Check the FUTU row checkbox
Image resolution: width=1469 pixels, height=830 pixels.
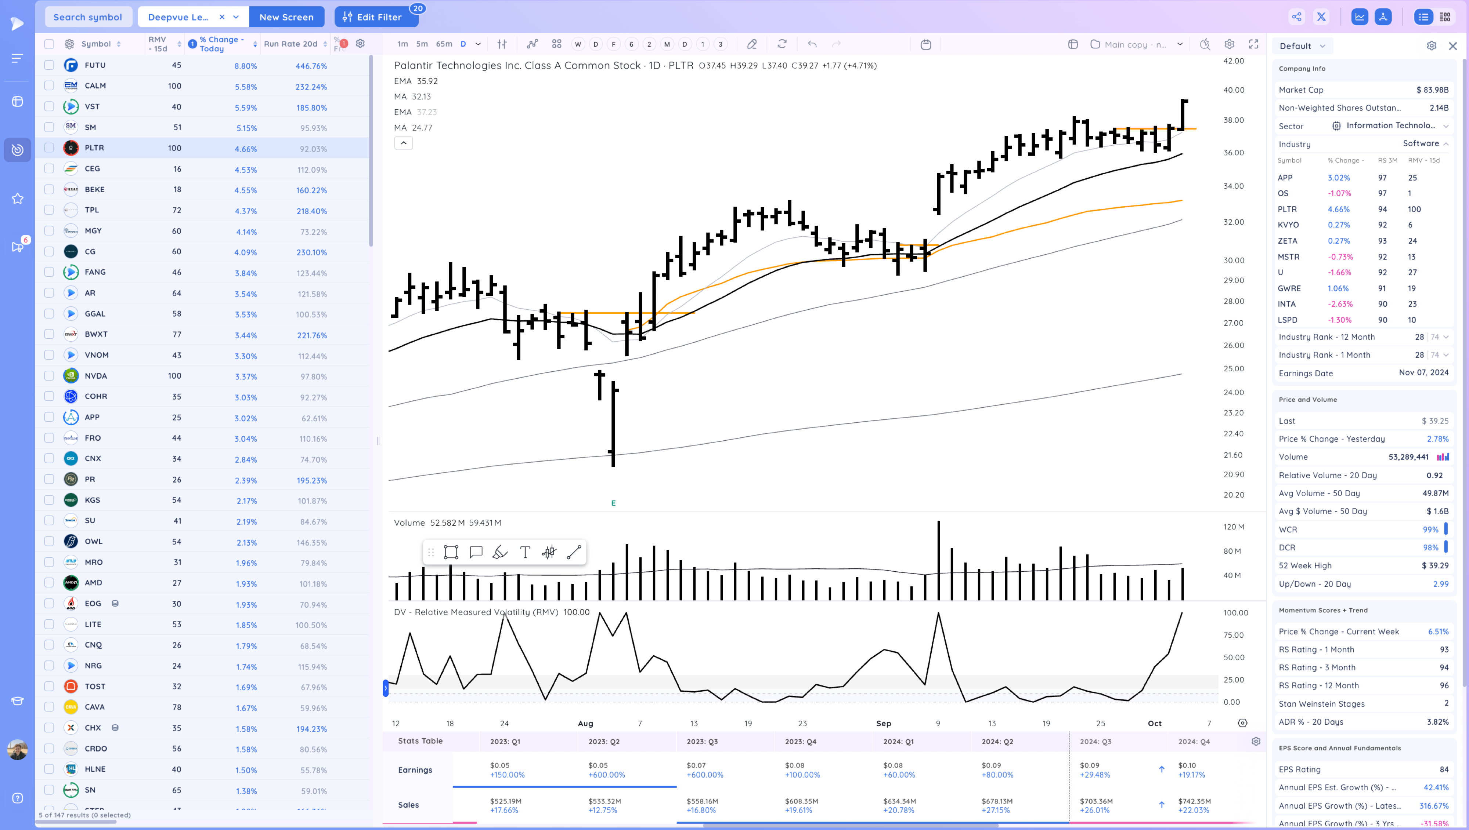point(49,65)
